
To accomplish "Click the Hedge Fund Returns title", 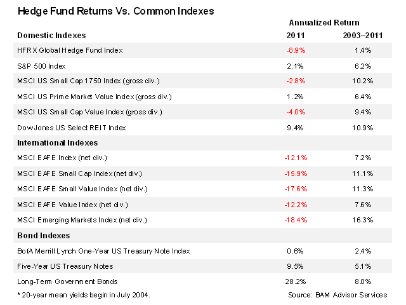I will click(x=116, y=11).
